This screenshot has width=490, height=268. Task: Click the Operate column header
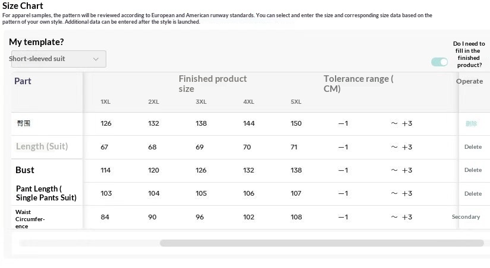(x=469, y=81)
